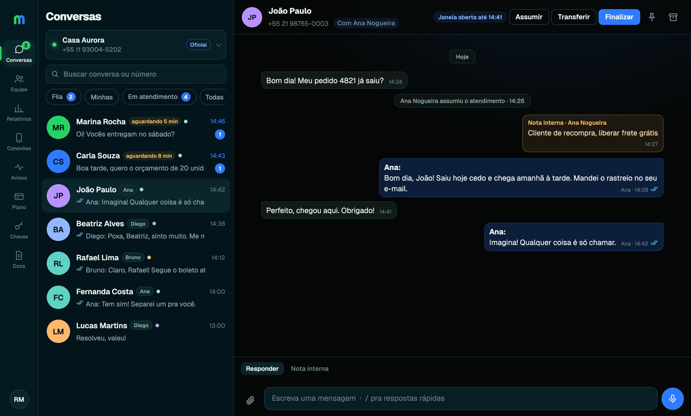Expand the Casa Aurora account dropdown

coord(136,44)
